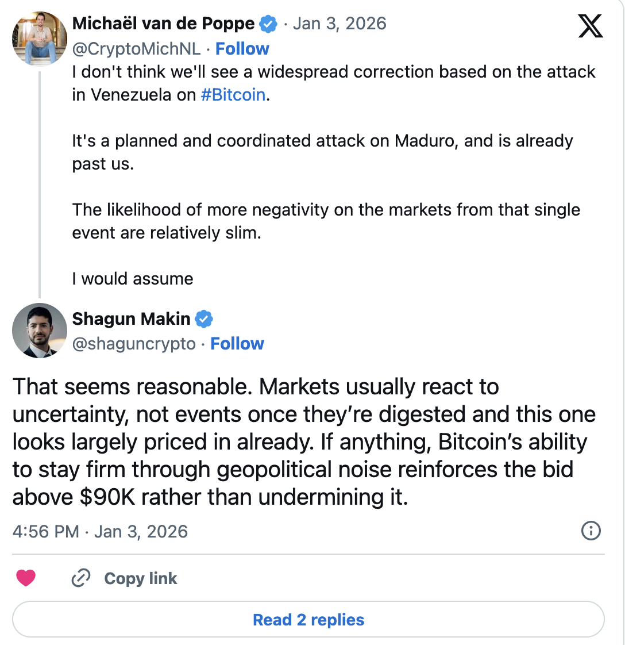Follow the @CryptoMichNL account
This screenshot has width=625, height=645.
pyautogui.click(x=242, y=49)
